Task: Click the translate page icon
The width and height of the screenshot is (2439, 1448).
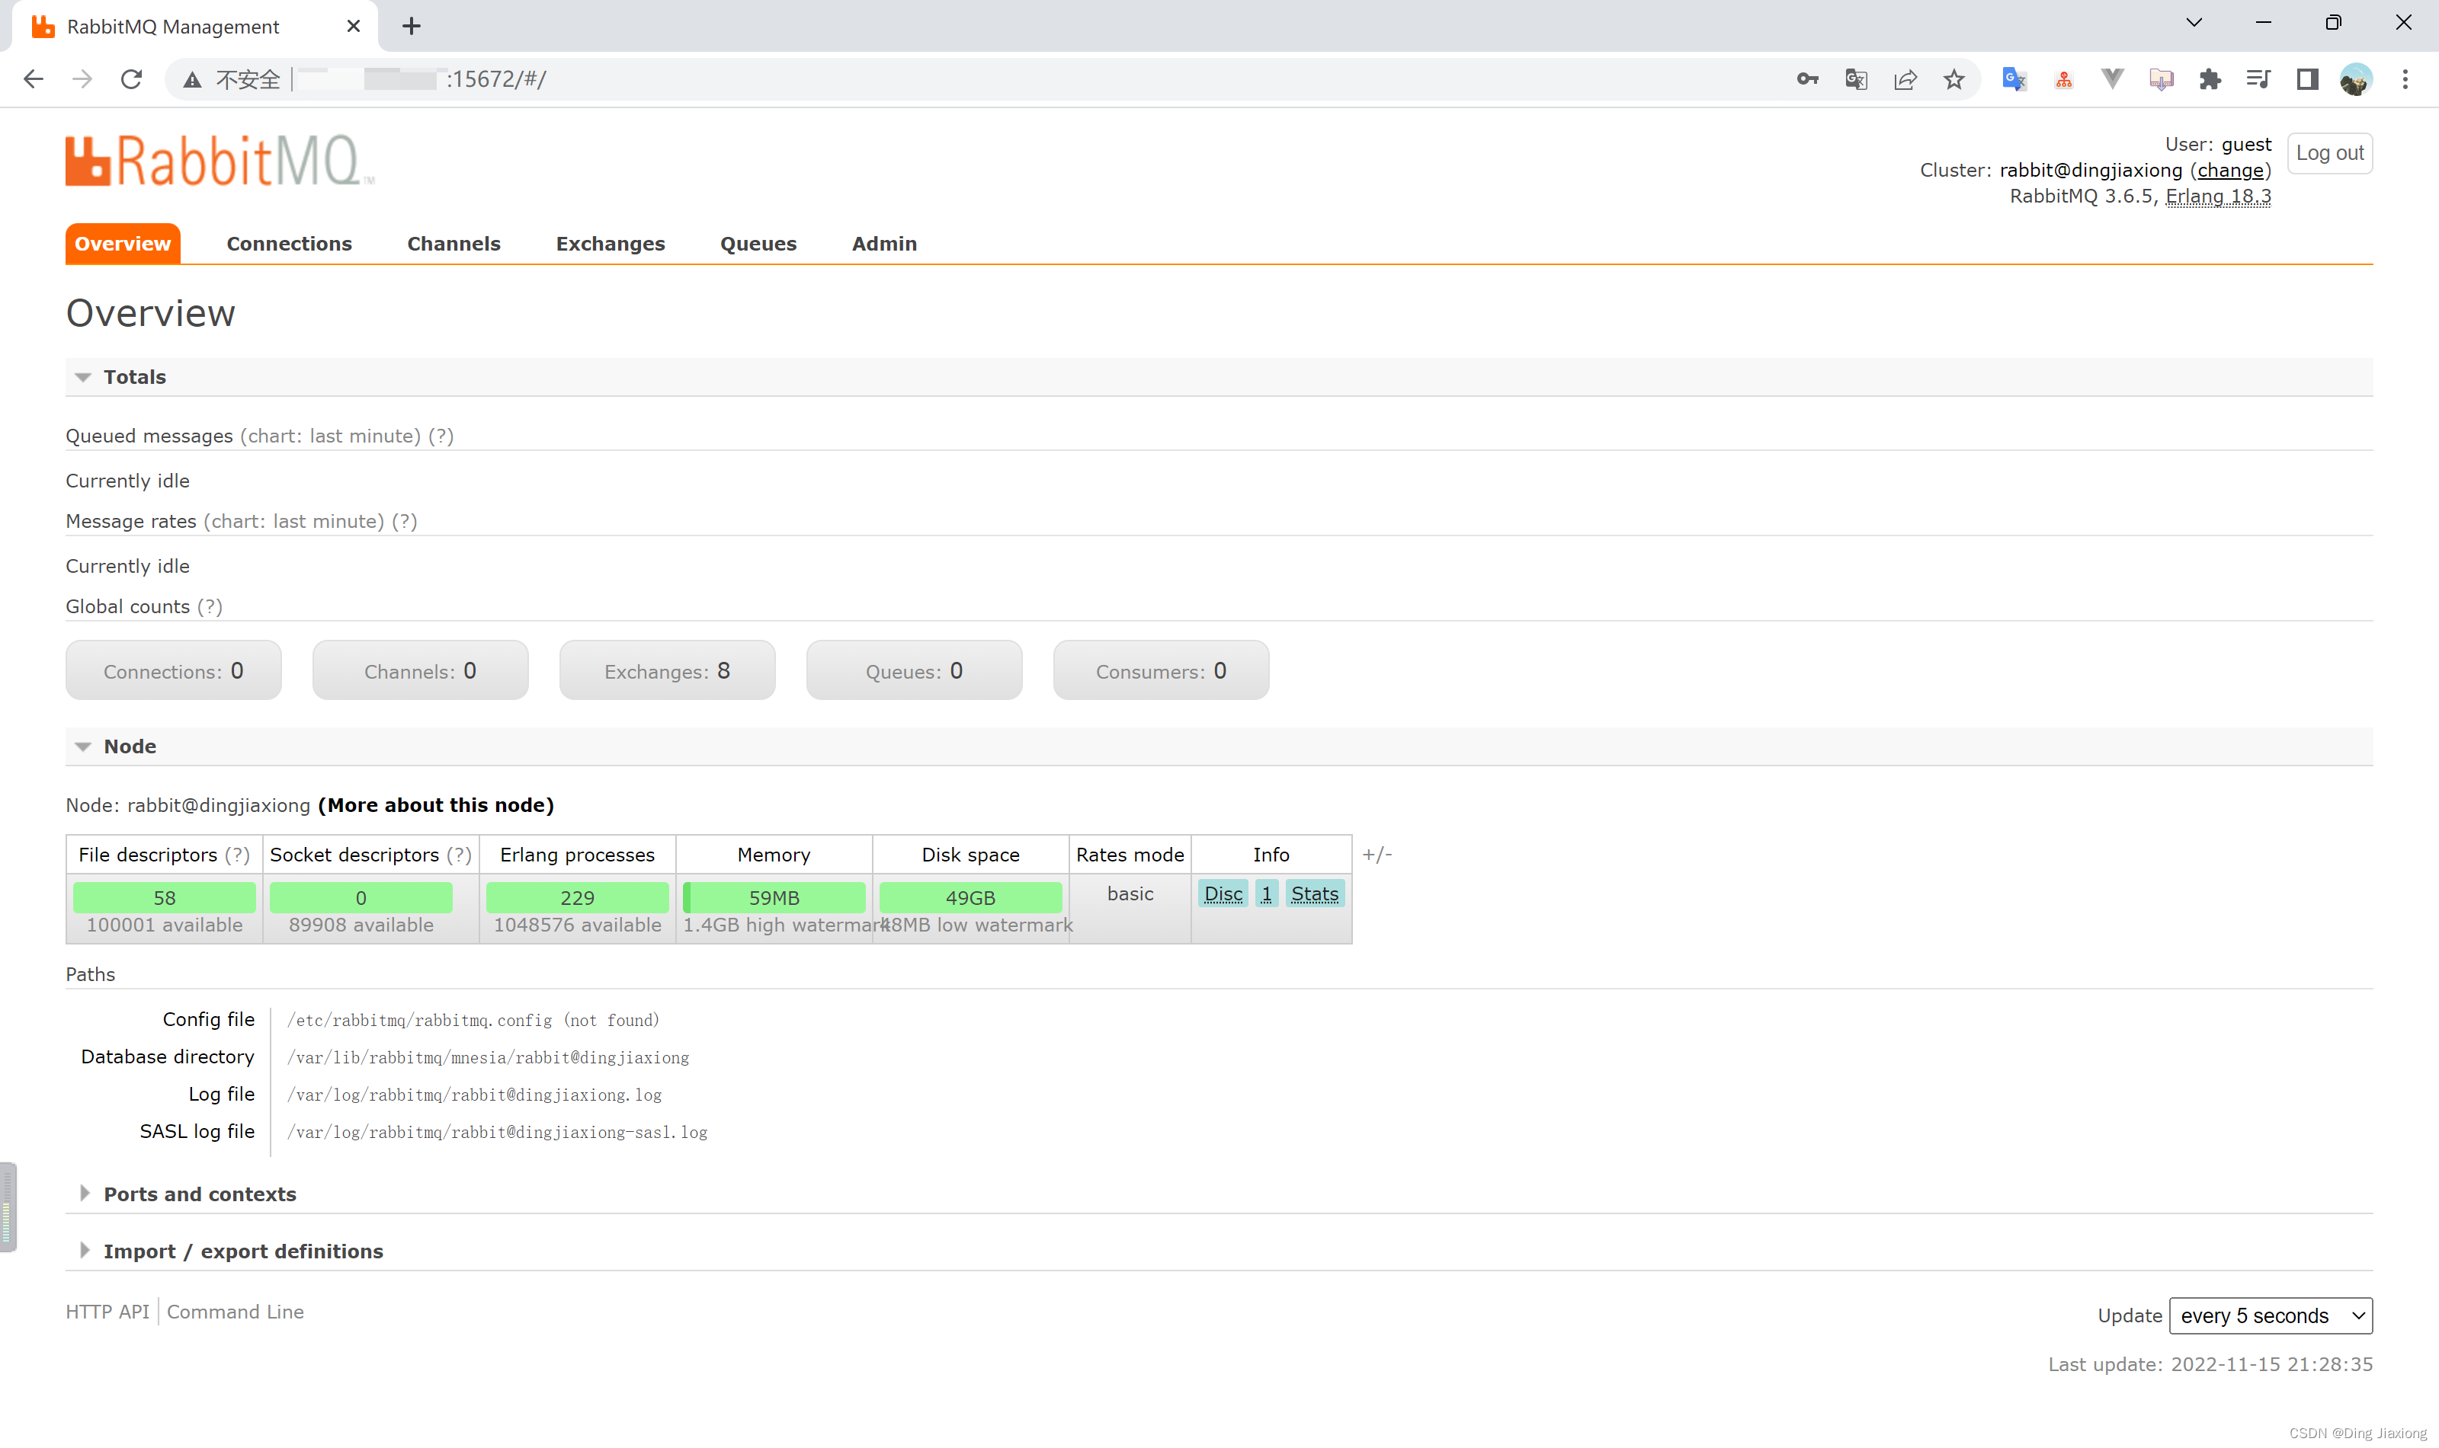Action: [1856, 79]
